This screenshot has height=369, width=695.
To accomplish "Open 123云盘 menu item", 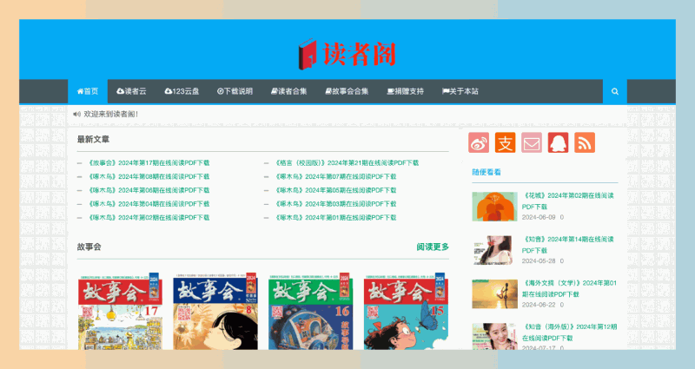I will point(182,91).
